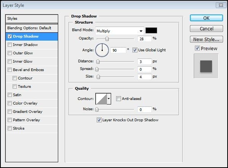Screen dimensions: 228x168
Task: Open the Blend Mode dropdown
Action: [x=120, y=31]
